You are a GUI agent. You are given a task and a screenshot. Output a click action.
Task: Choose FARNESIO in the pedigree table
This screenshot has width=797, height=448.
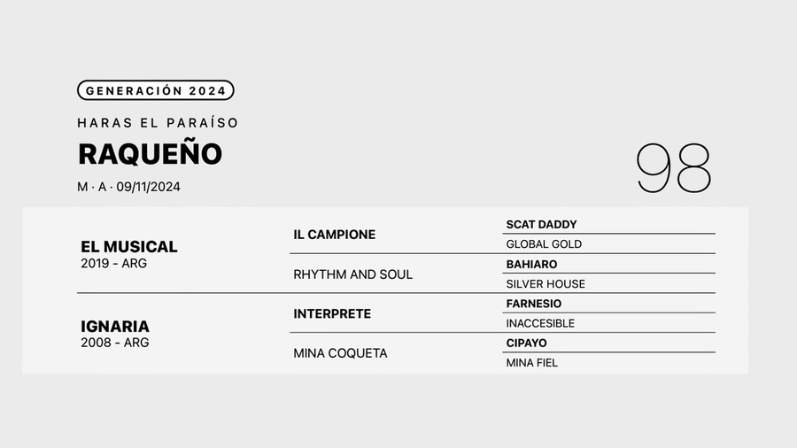pyautogui.click(x=534, y=304)
